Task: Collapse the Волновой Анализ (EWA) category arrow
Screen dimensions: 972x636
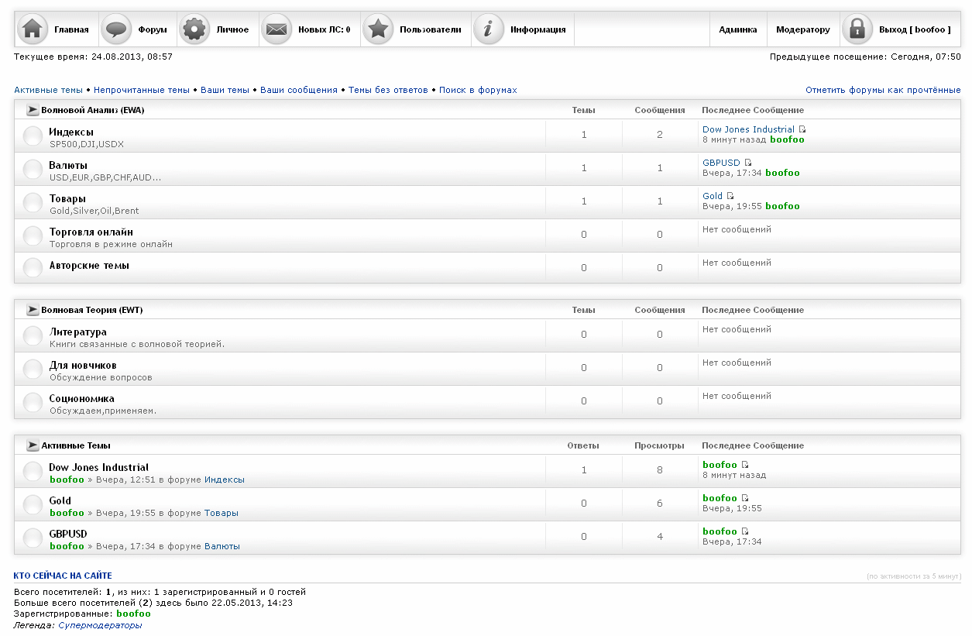Action: [x=33, y=110]
